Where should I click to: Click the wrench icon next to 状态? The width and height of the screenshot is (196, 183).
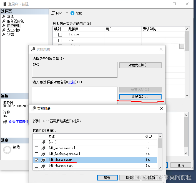(x=4, y=35)
